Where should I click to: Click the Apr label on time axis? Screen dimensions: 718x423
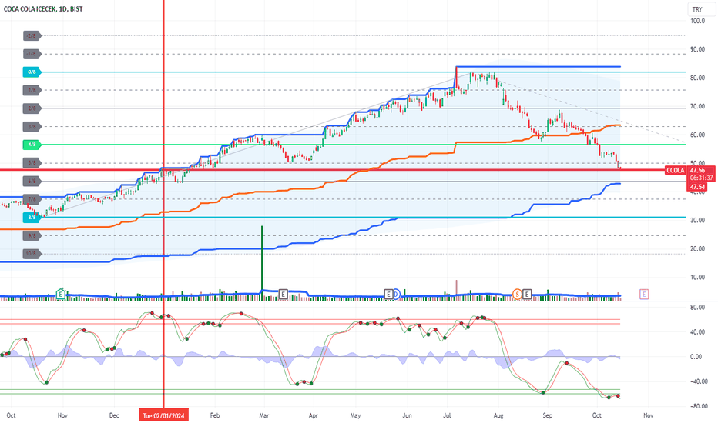click(x=314, y=415)
